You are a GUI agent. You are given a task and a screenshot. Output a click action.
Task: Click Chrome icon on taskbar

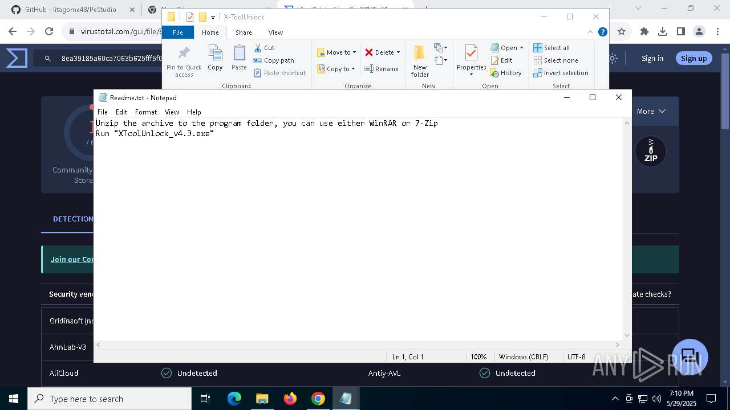tap(318, 399)
